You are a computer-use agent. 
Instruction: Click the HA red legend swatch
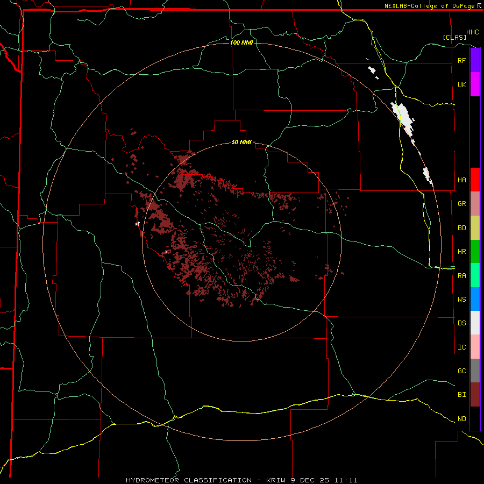pos(475,180)
